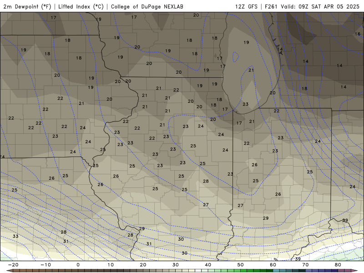Click the dewpoint value '16' on map

(x=358, y=34)
